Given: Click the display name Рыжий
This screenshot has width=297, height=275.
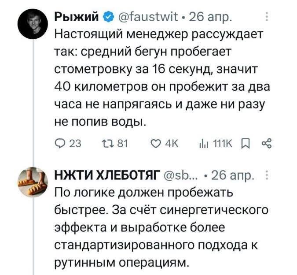Looking at the screenshot, I should pos(77,17).
